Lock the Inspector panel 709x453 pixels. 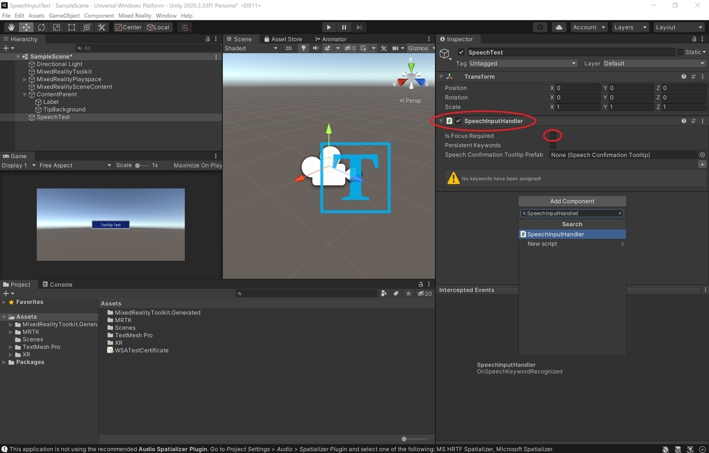(x=695, y=39)
